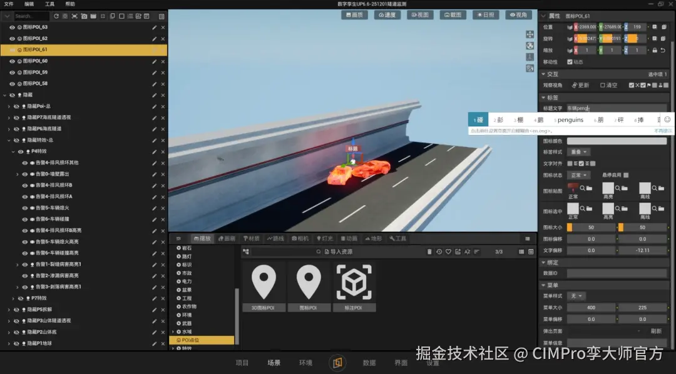Show the hidden 隐藏Poi-总 group via eye
The image size is (676, 374).
(16, 106)
